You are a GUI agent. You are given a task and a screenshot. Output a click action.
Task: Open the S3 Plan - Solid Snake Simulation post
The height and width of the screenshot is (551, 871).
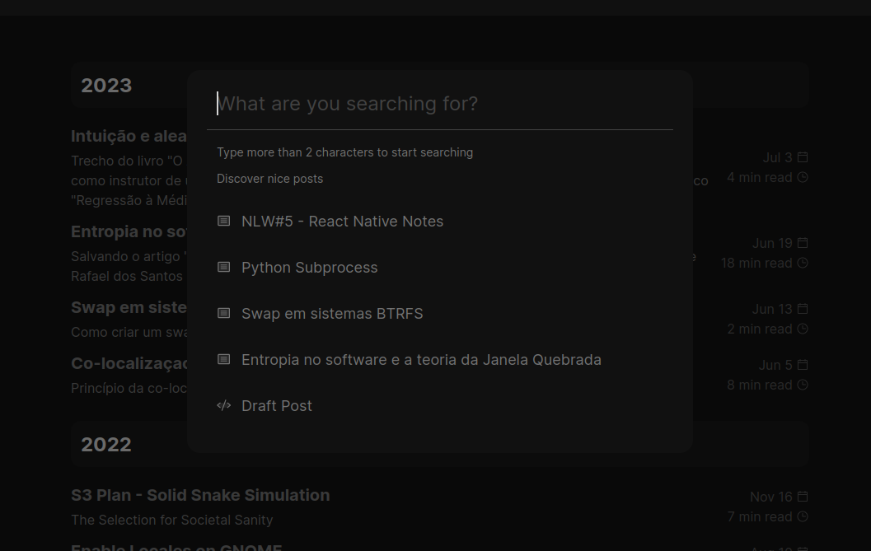click(x=200, y=495)
